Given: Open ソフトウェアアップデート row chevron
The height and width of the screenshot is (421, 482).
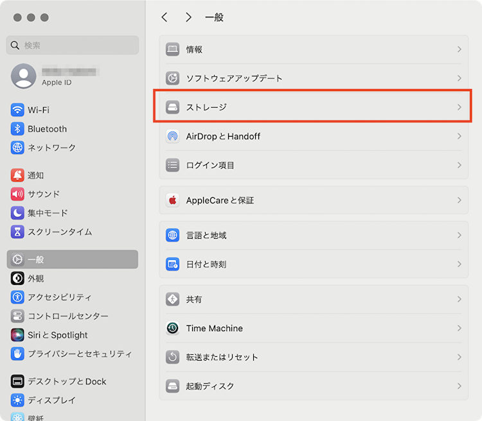Looking at the screenshot, I should [x=460, y=78].
